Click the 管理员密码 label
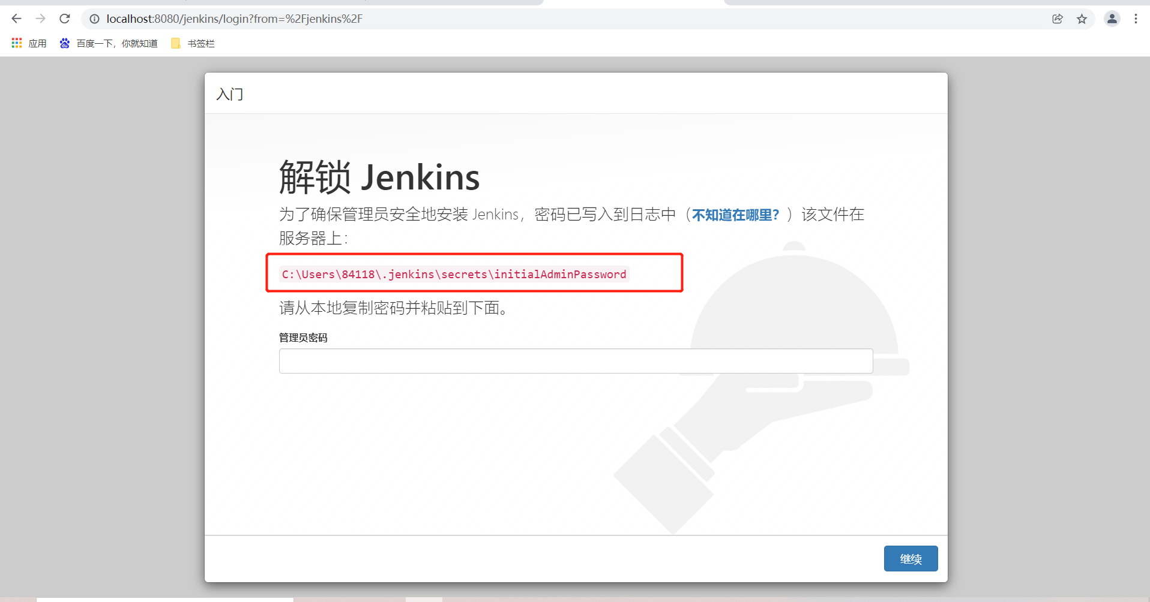The height and width of the screenshot is (602, 1150). click(303, 338)
